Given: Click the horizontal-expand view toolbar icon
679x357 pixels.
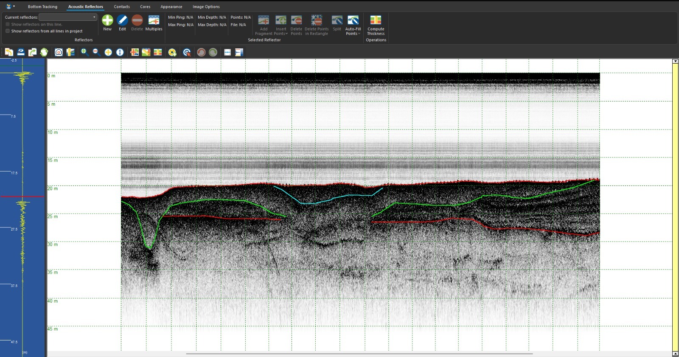Looking at the screenshot, I should 227,52.
